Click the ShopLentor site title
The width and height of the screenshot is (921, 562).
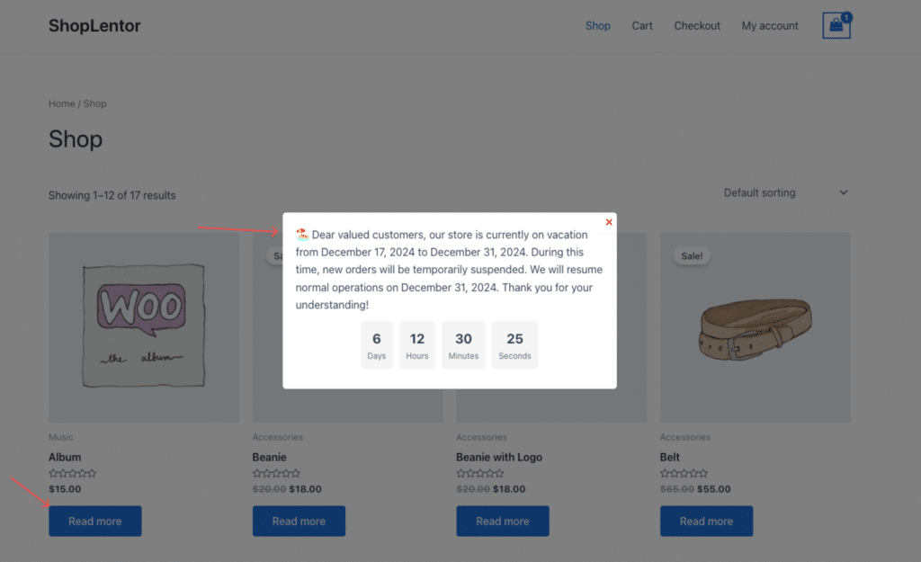click(94, 26)
